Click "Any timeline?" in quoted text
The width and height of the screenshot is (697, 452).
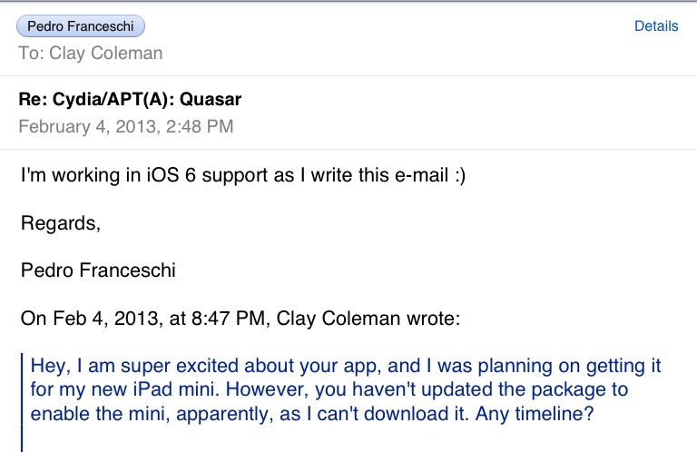coord(535,414)
